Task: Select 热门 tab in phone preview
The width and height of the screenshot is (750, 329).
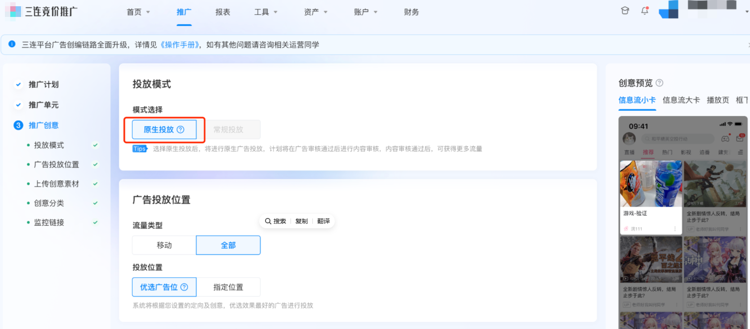Action: [x=667, y=152]
